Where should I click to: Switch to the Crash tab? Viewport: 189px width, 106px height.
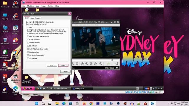pos(27,18)
